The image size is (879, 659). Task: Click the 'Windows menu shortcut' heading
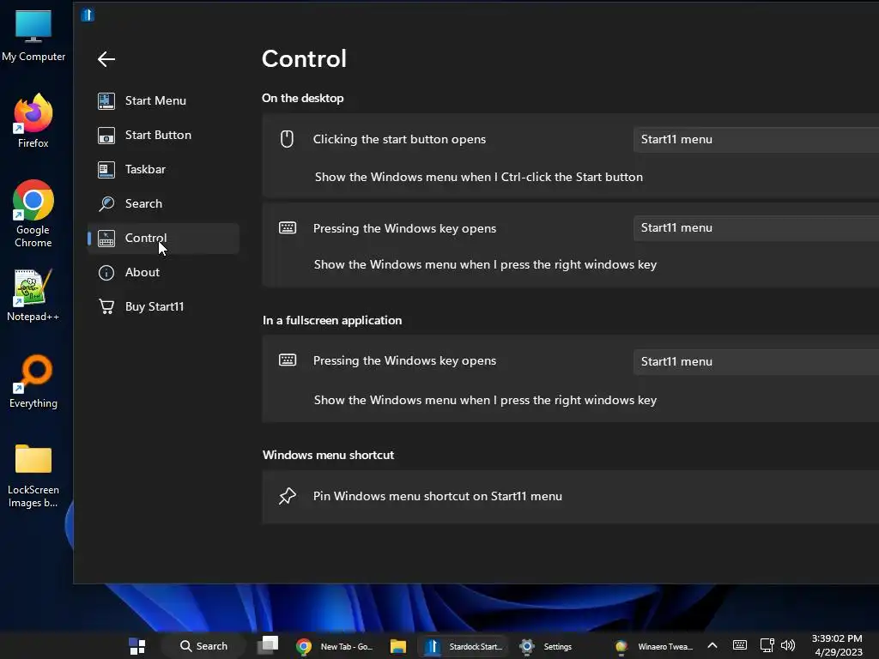(329, 455)
